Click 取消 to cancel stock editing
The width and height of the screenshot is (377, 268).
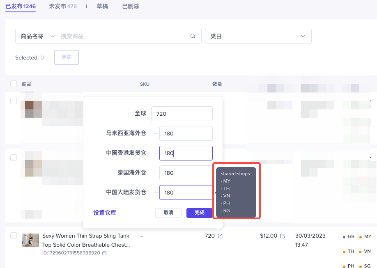[x=168, y=213]
